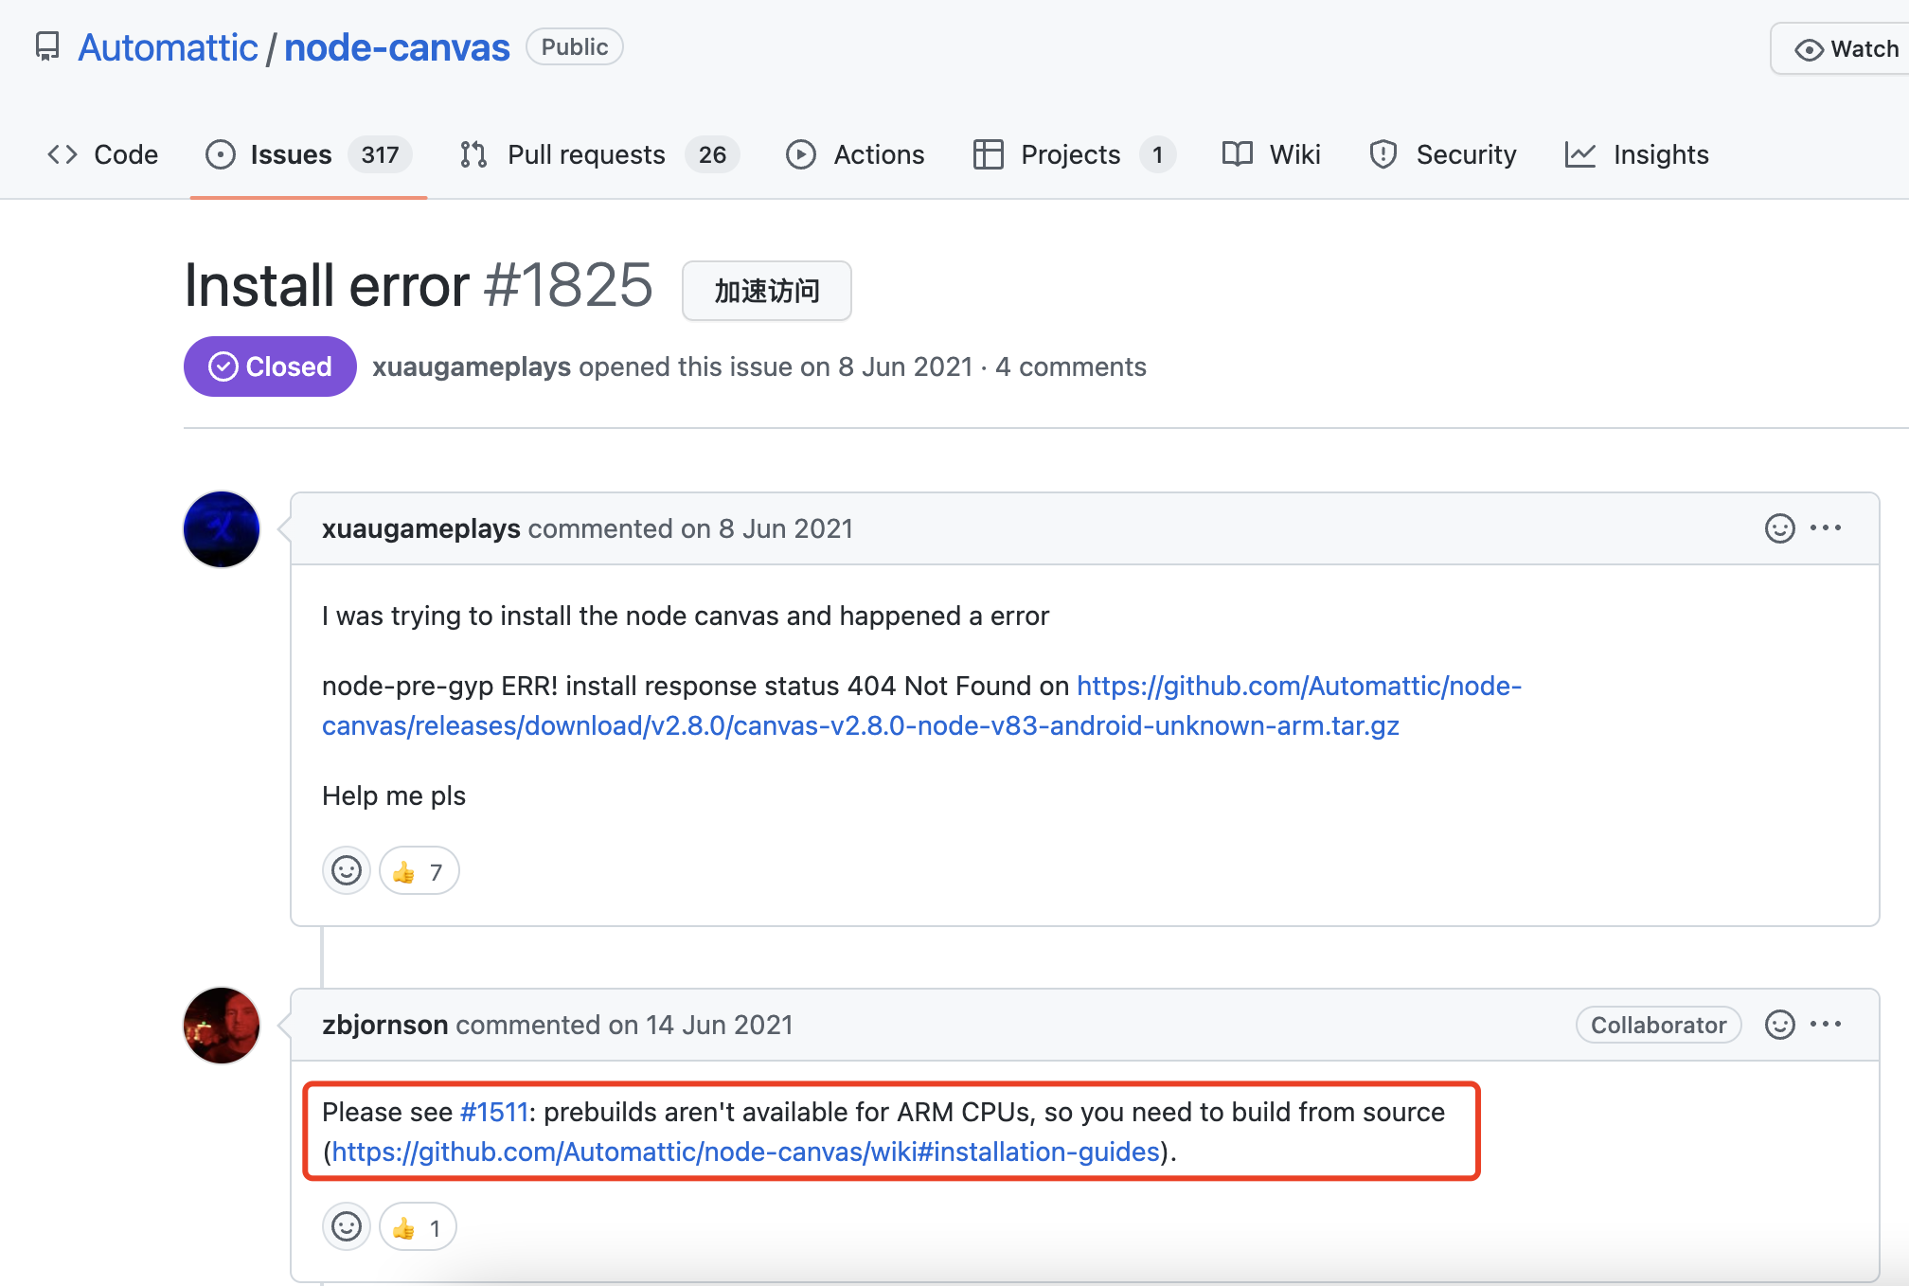Click the Collaborator label
The width and height of the screenshot is (1909, 1286).
pyautogui.click(x=1658, y=1025)
